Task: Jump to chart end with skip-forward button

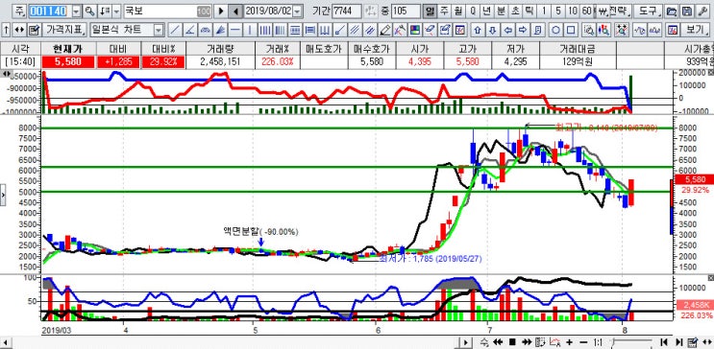Action: tap(678, 341)
